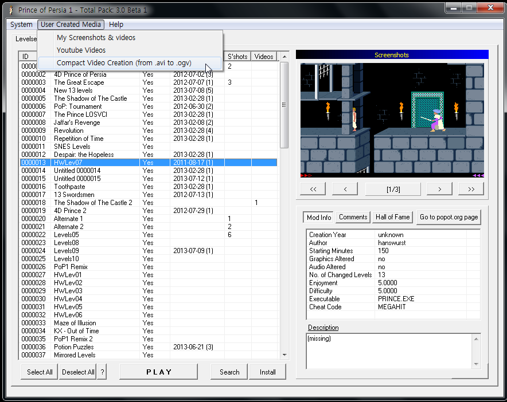Select the Repetition of Time row
507x402 pixels.
coord(149,139)
